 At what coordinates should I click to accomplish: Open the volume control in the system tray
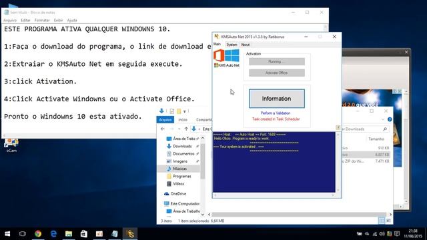coord(382,234)
